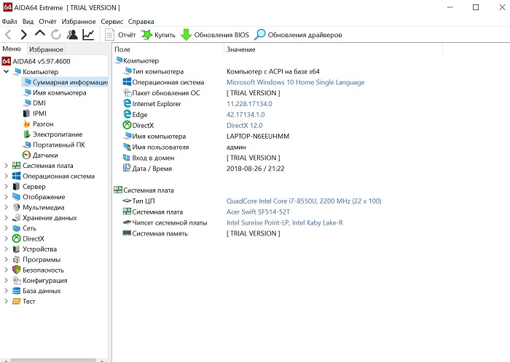Expand the Операционная система node
This screenshot has width=510, height=362.
(6, 176)
